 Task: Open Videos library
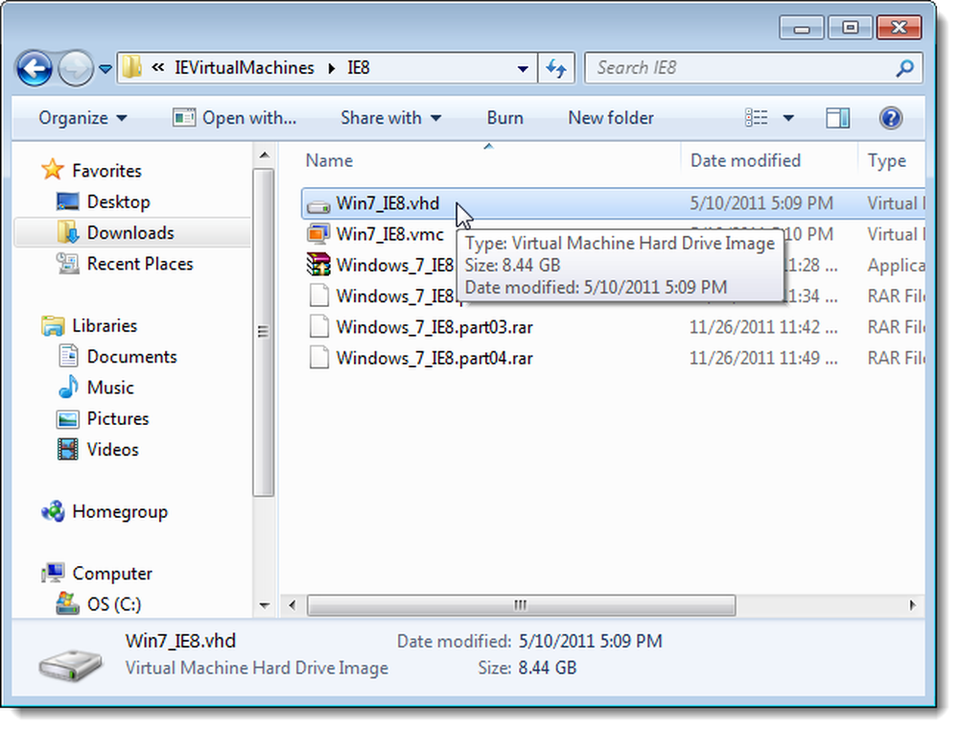pyautogui.click(x=112, y=449)
